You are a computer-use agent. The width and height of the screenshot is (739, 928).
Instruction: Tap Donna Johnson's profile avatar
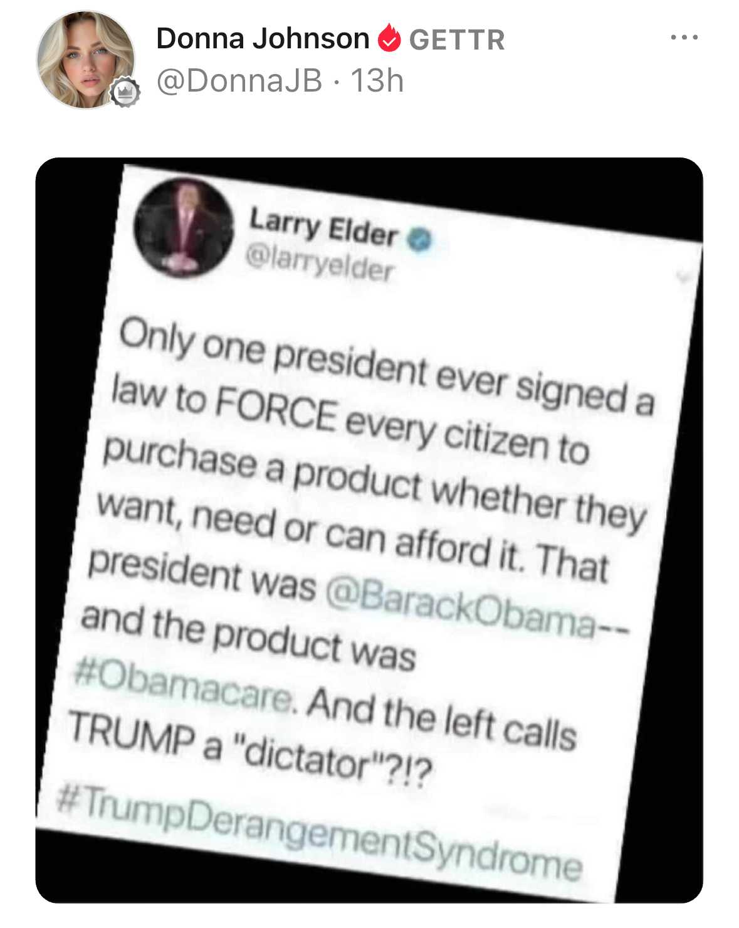(x=86, y=60)
